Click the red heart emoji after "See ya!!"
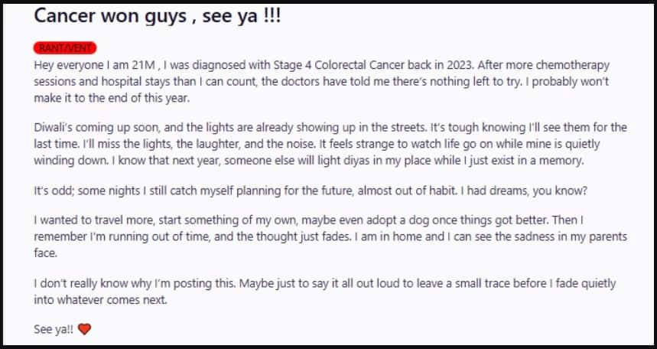The width and height of the screenshot is (657, 349). click(x=84, y=330)
